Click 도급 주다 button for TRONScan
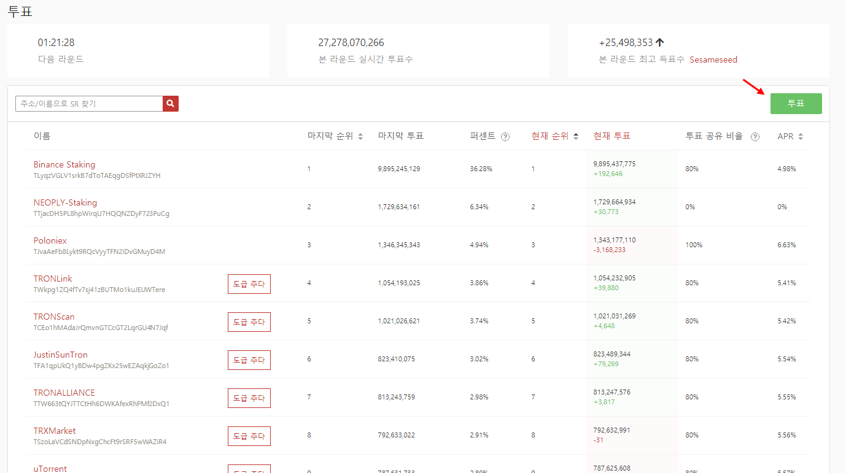This screenshot has height=473, width=846. point(249,322)
